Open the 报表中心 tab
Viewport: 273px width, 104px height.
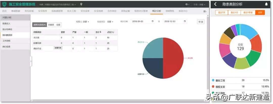pyautogui.click(x=183, y=11)
